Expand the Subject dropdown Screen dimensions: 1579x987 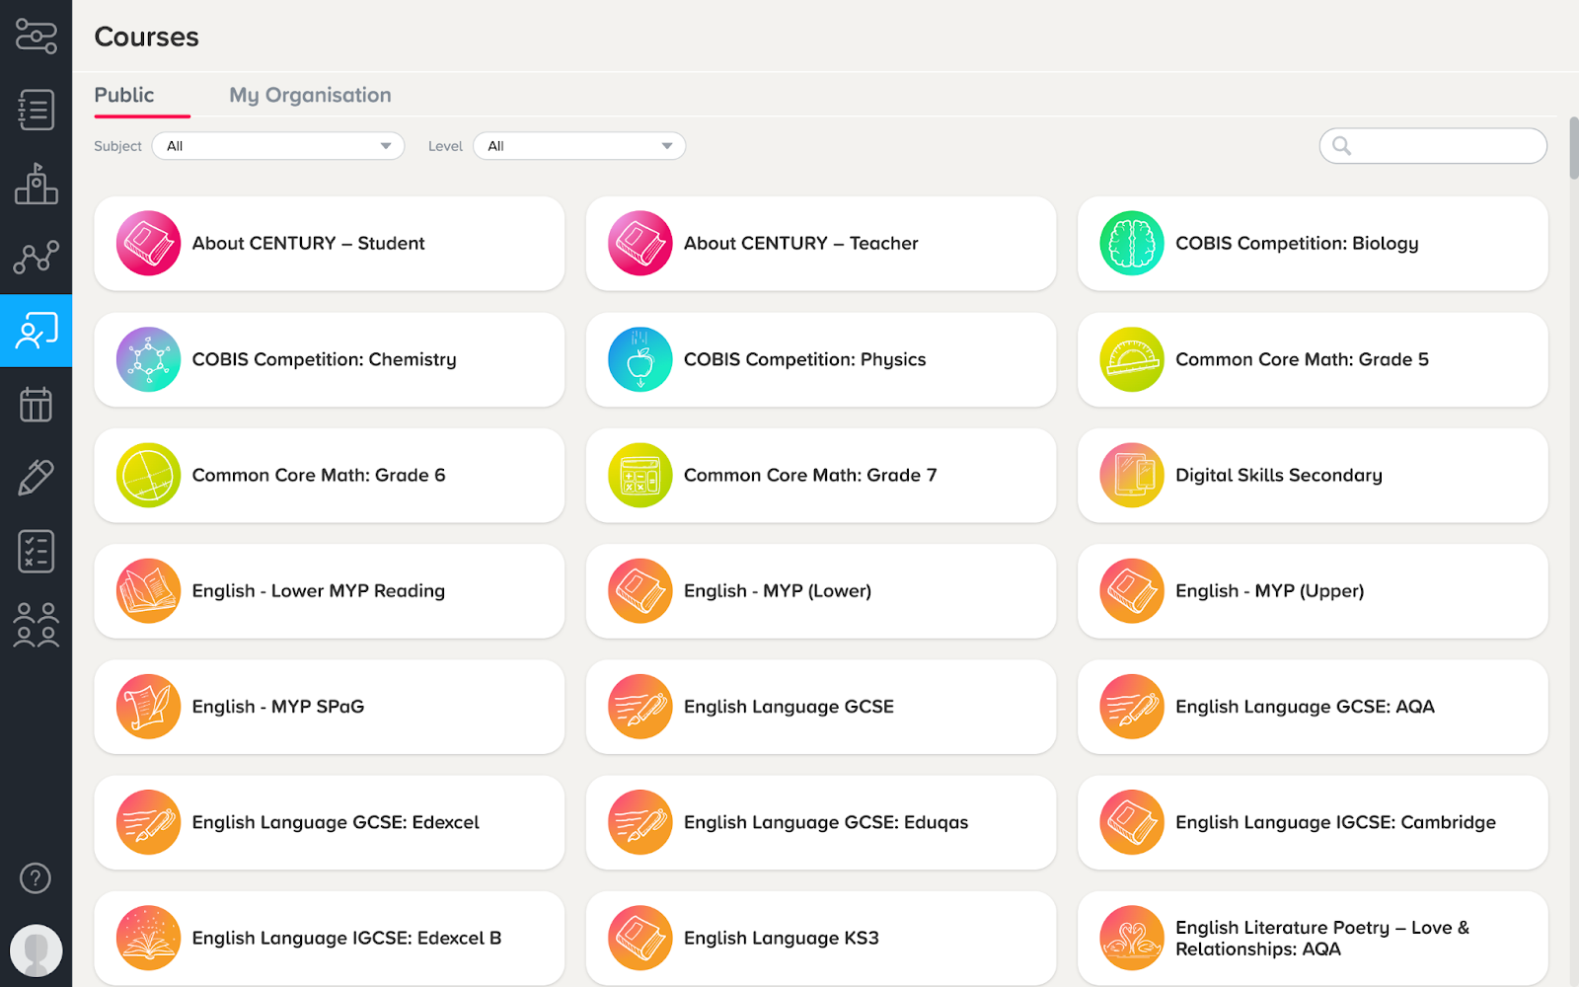(x=278, y=146)
